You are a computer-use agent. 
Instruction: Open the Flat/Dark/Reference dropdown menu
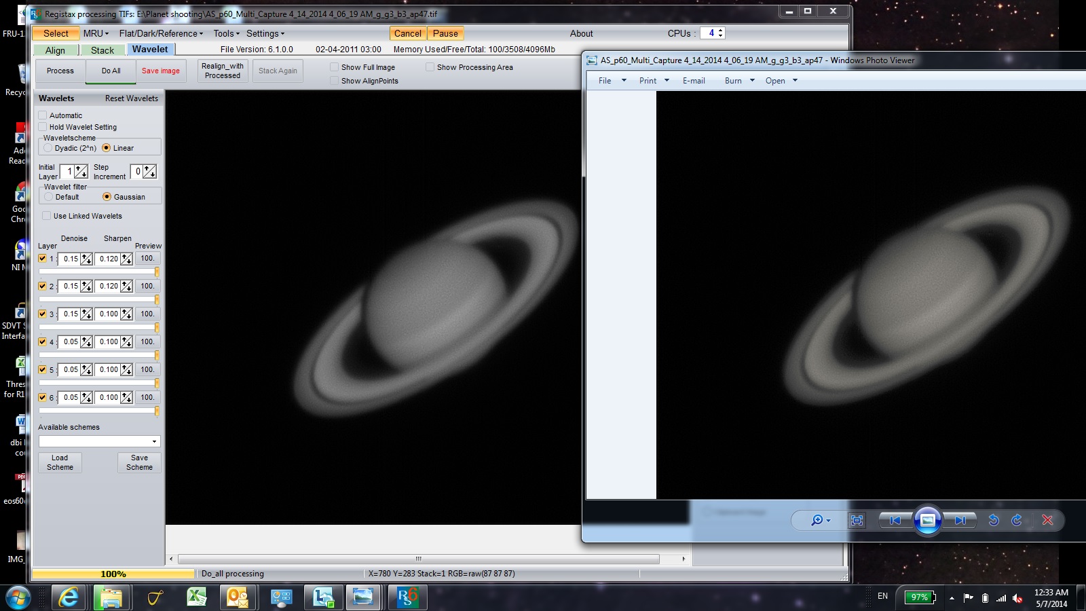point(161,33)
